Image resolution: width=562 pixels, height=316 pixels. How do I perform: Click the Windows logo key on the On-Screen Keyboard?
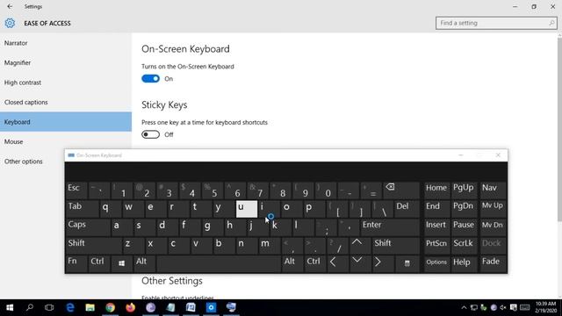(x=121, y=263)
